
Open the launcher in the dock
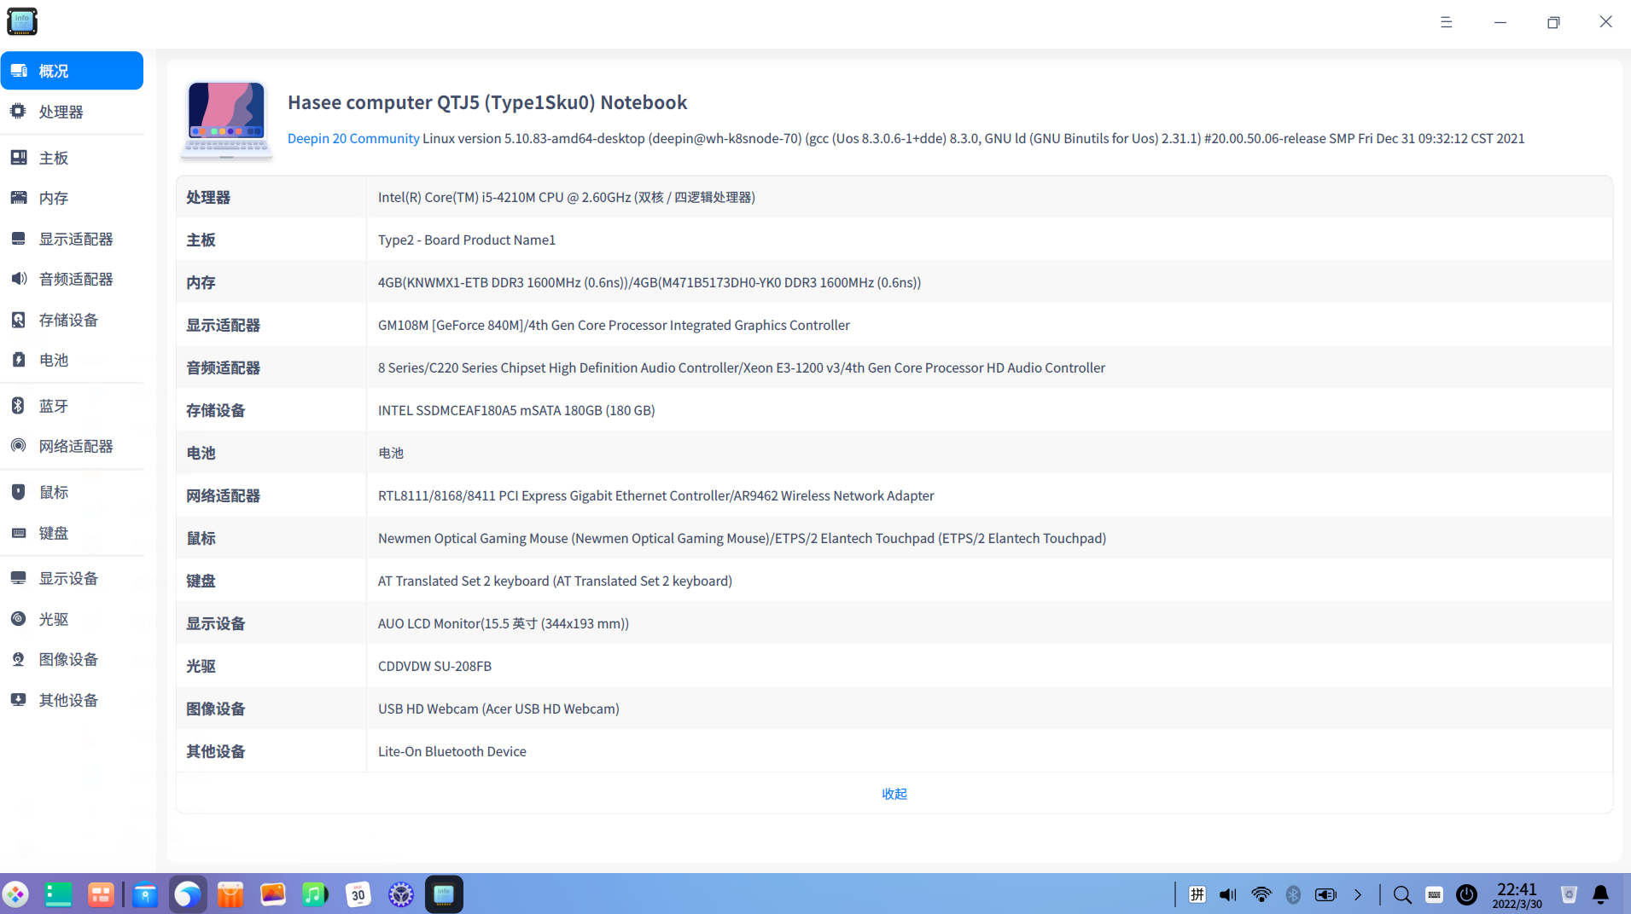point(16,894)
